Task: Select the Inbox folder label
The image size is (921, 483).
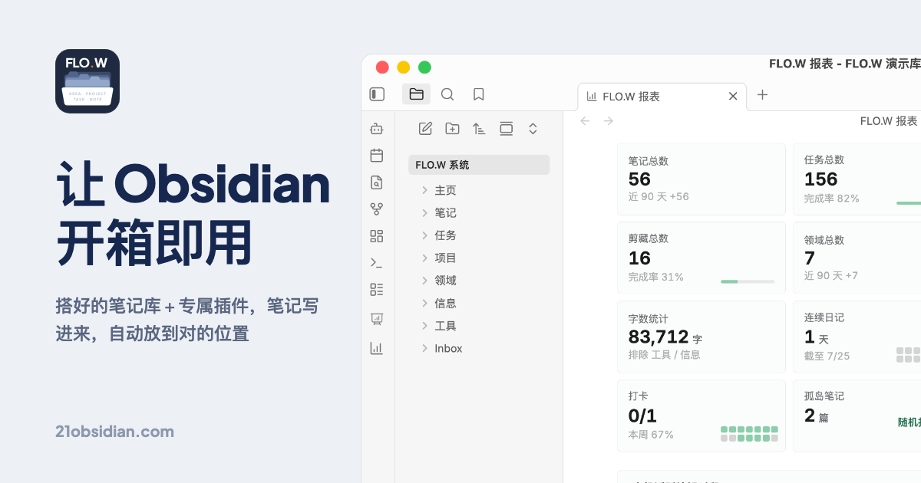Action: point(448,348)
